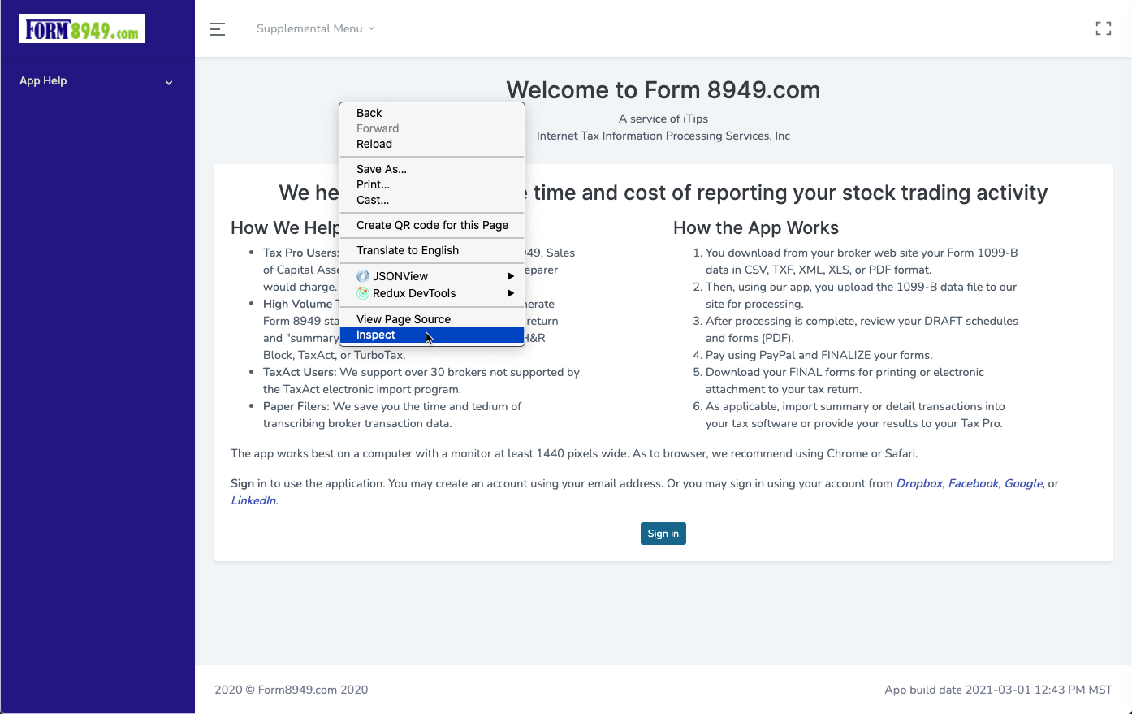This screenshot has height=714, width=1132.
Task: Open View Page Source
Action: coord(432,319)
